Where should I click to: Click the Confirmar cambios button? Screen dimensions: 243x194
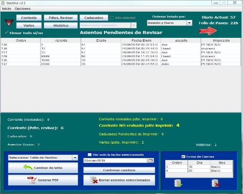(119, 170)
